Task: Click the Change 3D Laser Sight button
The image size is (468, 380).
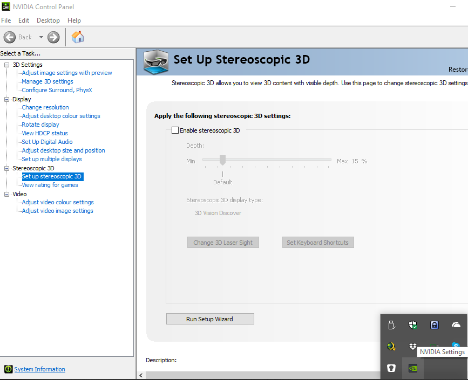Action: point(223,243)
